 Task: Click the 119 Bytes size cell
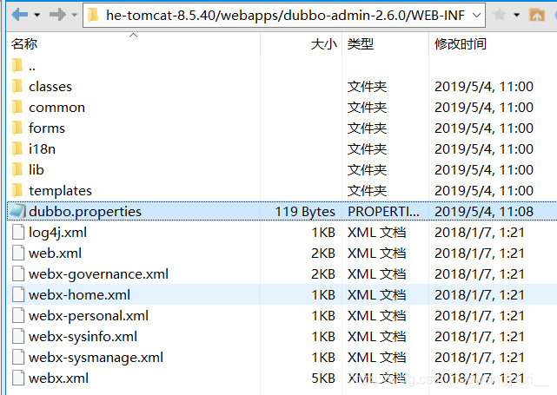click(305, 212)
